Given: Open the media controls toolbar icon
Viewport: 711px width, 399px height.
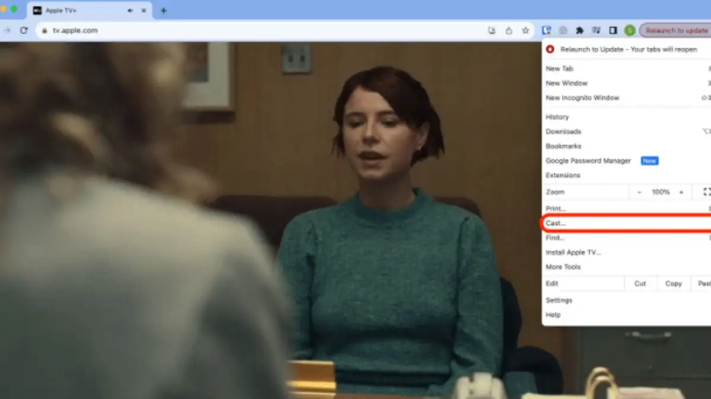Looking at the screenshot, I should point(596,30).
